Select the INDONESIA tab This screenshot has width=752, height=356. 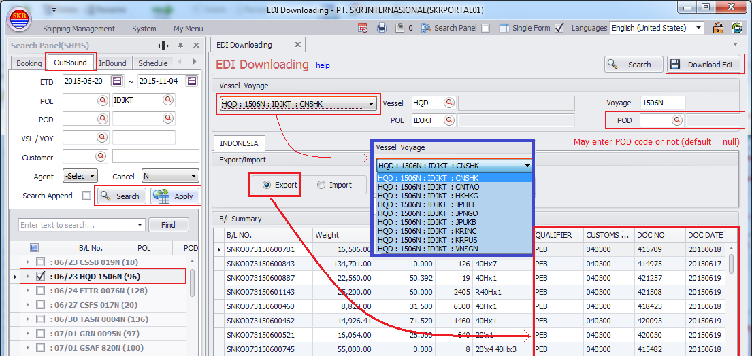click(x=239, y=143)
